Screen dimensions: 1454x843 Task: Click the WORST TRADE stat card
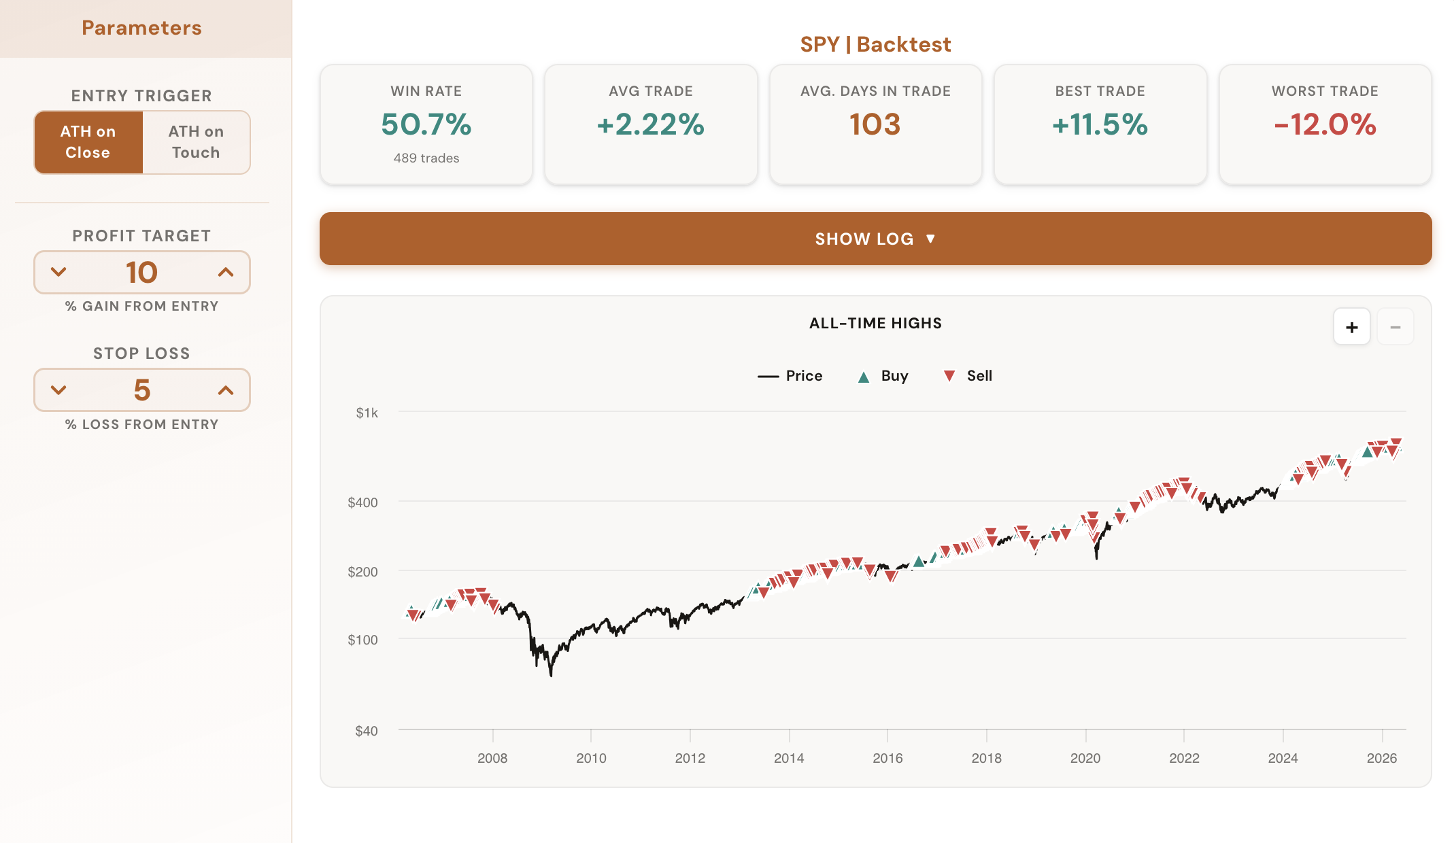[x=1324, y=124]
